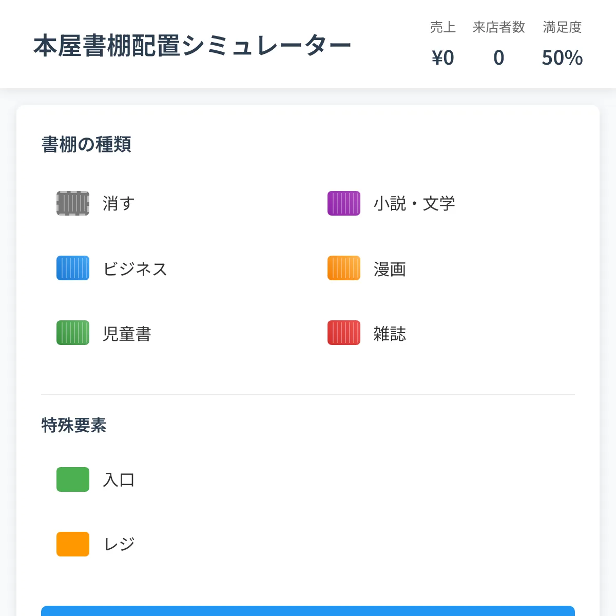Click the 消す text label
Viewport: 616px width, 616px height.
coord(119,204)
